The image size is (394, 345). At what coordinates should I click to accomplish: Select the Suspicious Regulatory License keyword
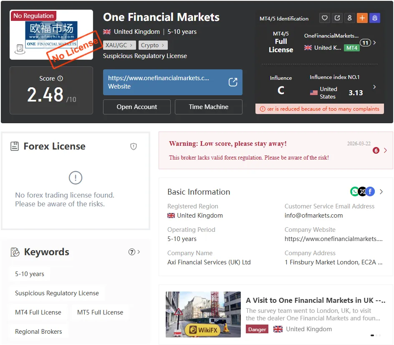point(57,293)
